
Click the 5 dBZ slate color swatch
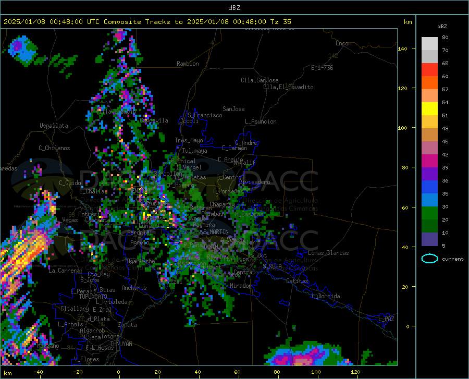pos(429,239)
